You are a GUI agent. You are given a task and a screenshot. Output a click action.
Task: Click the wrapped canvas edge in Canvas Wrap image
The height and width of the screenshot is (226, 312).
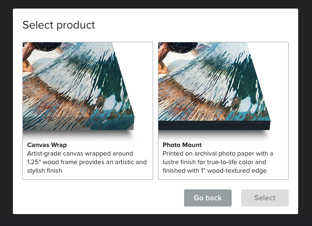coord(78,123)
